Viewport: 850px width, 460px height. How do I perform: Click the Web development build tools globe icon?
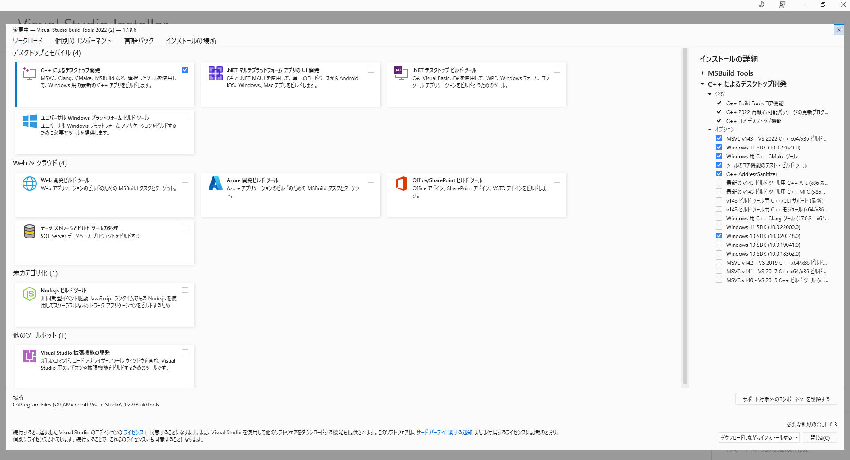click(30, 184)
